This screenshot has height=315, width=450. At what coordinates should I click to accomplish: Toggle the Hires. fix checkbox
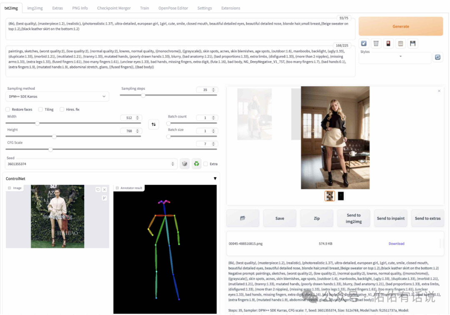click(x=62, y=109)
